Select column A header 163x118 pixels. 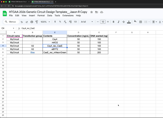14,32
